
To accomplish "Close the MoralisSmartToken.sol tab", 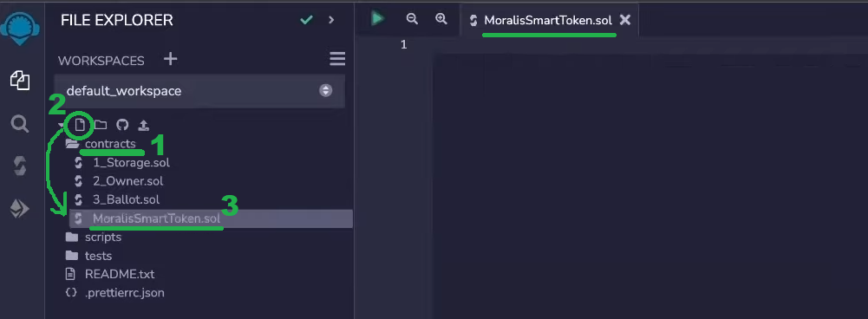I will (x=625, y=21).
